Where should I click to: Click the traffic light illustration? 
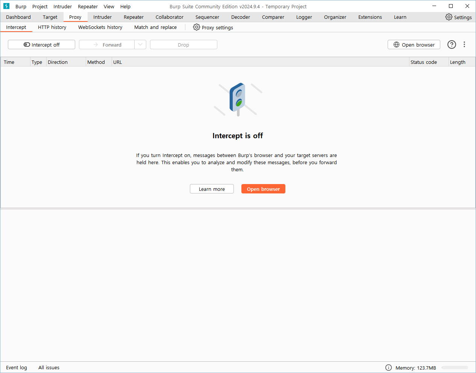click(x=238, y=99)
